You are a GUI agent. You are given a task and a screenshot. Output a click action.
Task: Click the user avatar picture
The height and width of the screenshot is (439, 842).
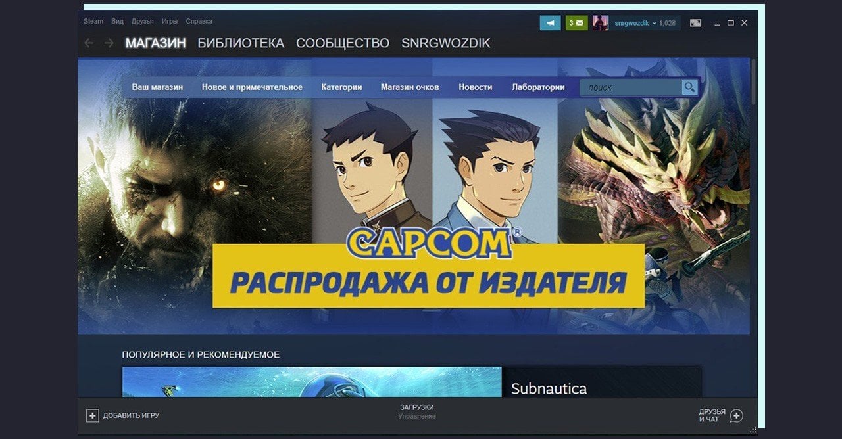(600, 23)
